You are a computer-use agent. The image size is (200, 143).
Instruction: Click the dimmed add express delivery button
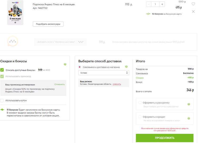coord(60,42)
